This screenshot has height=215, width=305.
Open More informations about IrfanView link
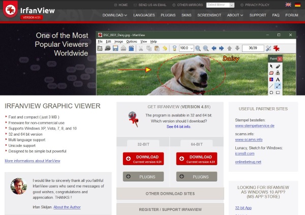click(33, 161)
